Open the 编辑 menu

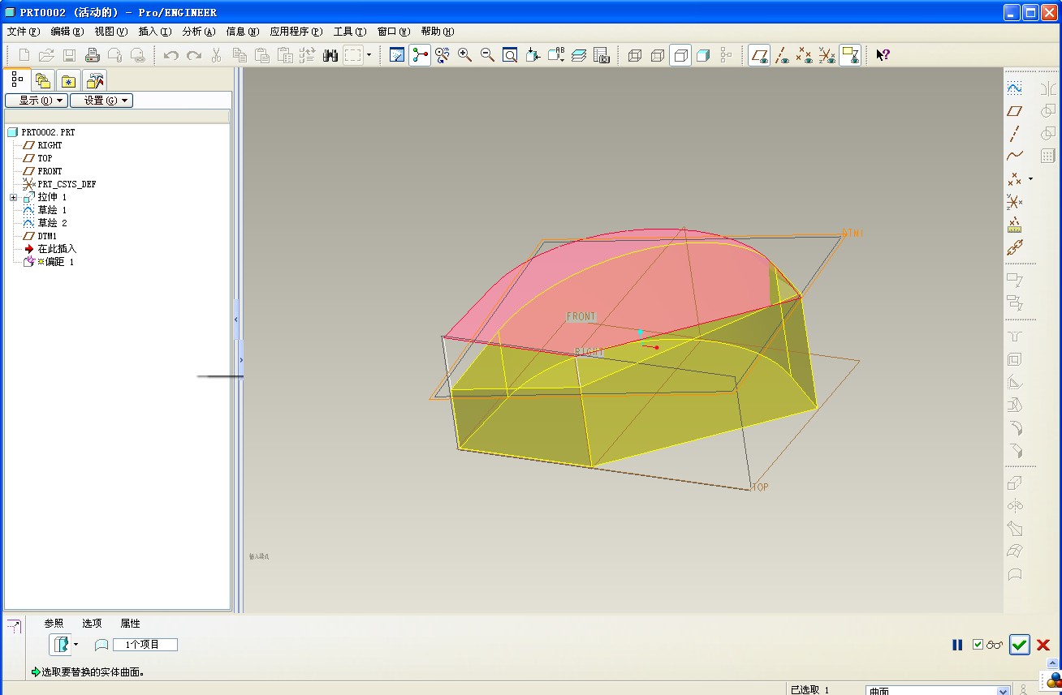click(x=67, y=32)
